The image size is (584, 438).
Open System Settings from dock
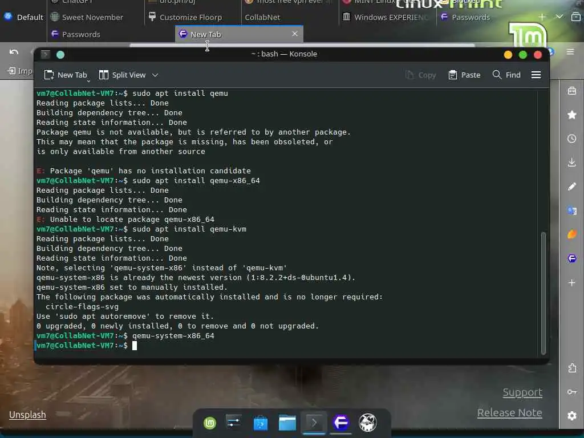click(234, 423)
